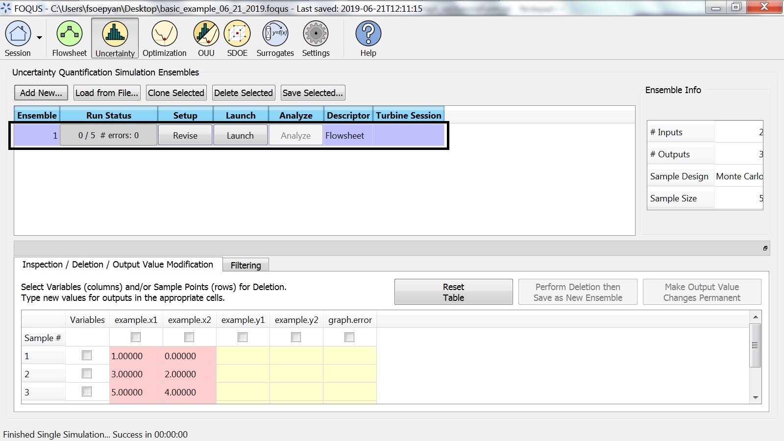The width and height of the screenshot is (784, 441).
Task: Check the example.x1 column selection checkbox
Action: click(x=136, y=337)
